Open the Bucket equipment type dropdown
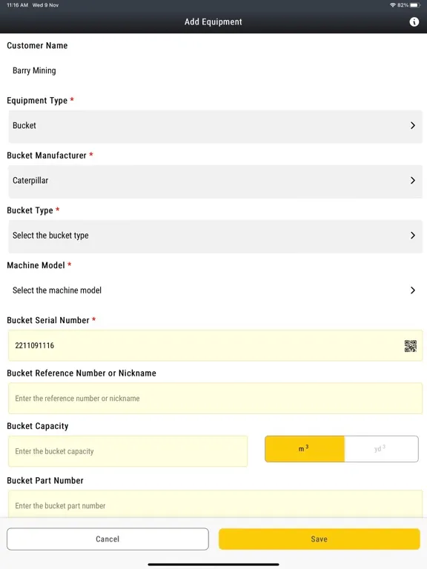Viewport: 427px width, 569px height. (215, 126)
